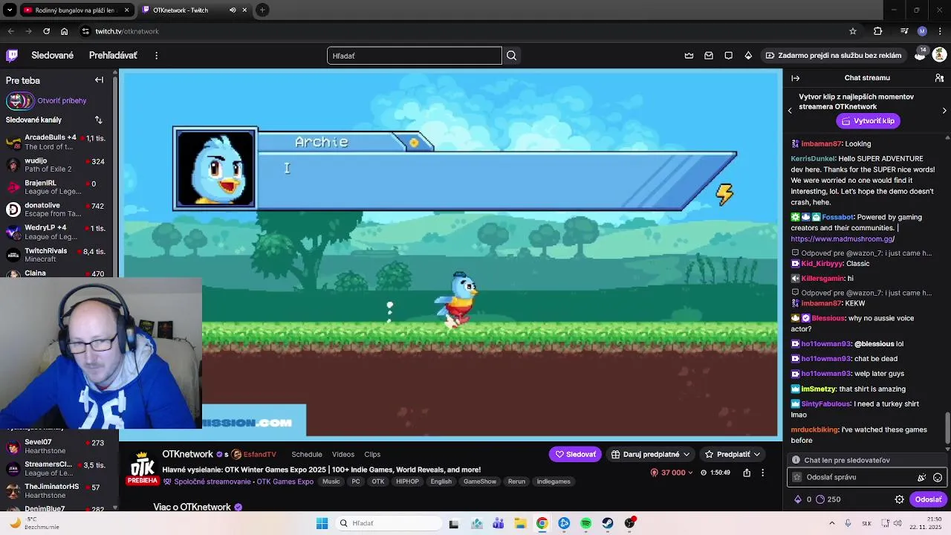Open Spotify from the taskbar
951x535 pixels.
point(586,523)
